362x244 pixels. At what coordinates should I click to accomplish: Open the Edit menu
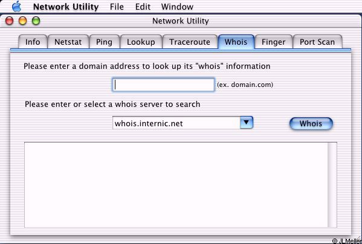143,7
